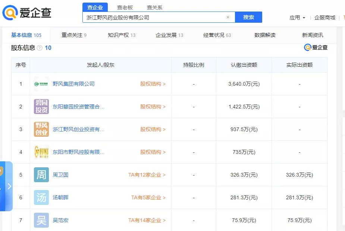The image size is (345, 231).
Task: Open the 企服商城 link
Action: 324,18
